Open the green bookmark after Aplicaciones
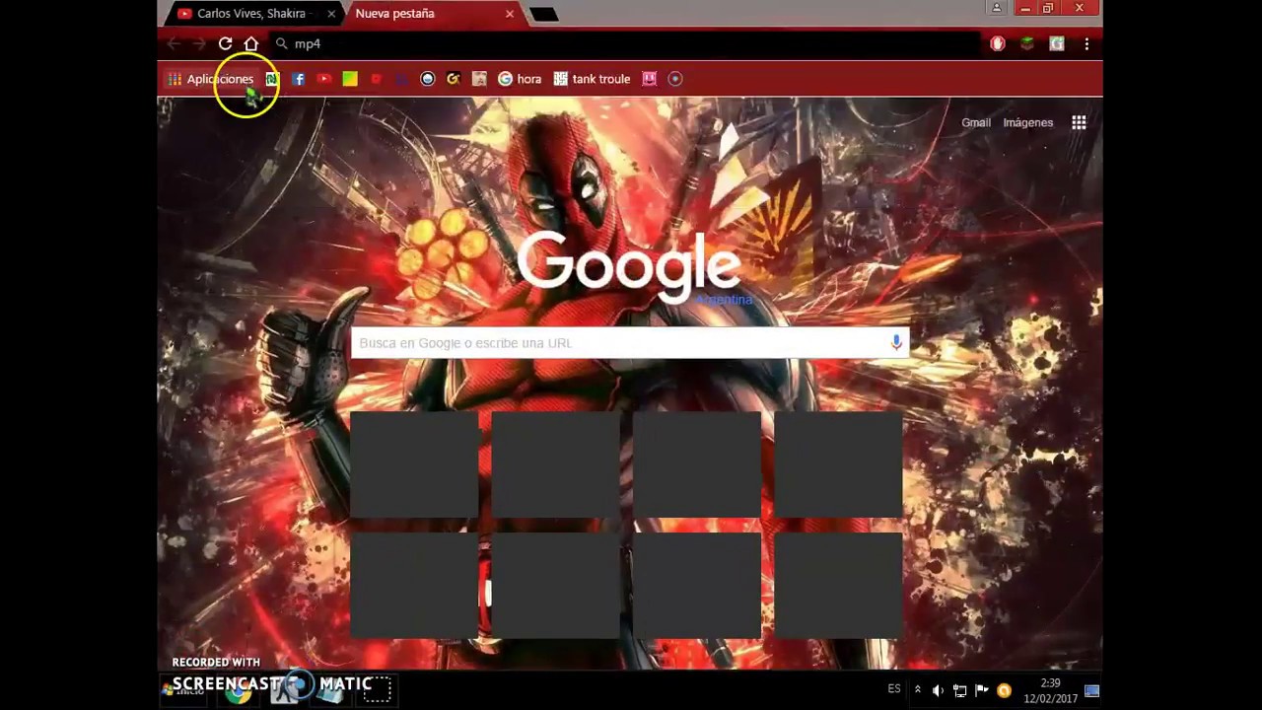 pos(272,79)
